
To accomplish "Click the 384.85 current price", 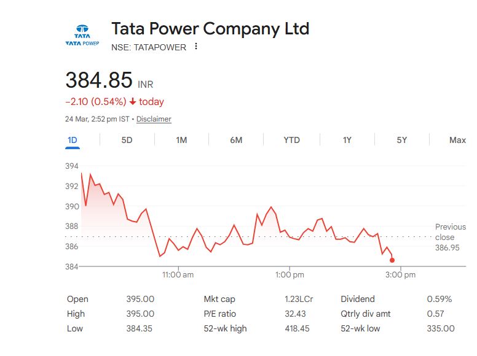I will [x=99, y=80].
